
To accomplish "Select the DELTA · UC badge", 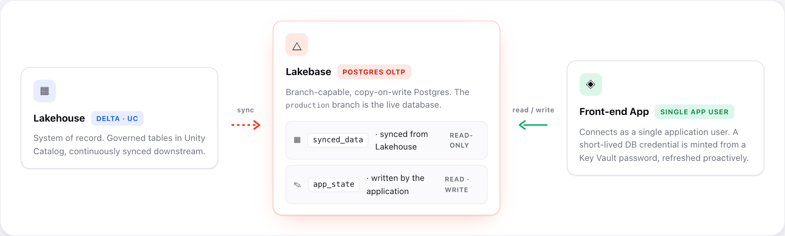I will 117,118.
